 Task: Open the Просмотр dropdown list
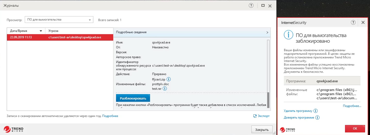[90, 20]
